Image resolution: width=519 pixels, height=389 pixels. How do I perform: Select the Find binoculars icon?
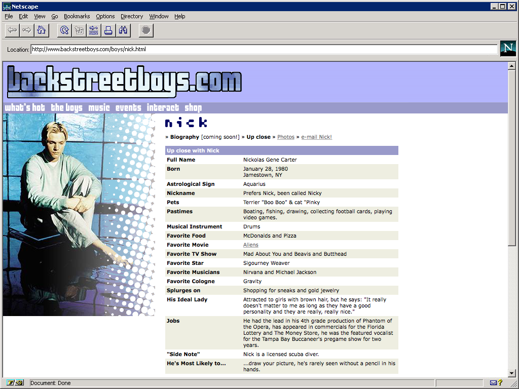[123, 30]
